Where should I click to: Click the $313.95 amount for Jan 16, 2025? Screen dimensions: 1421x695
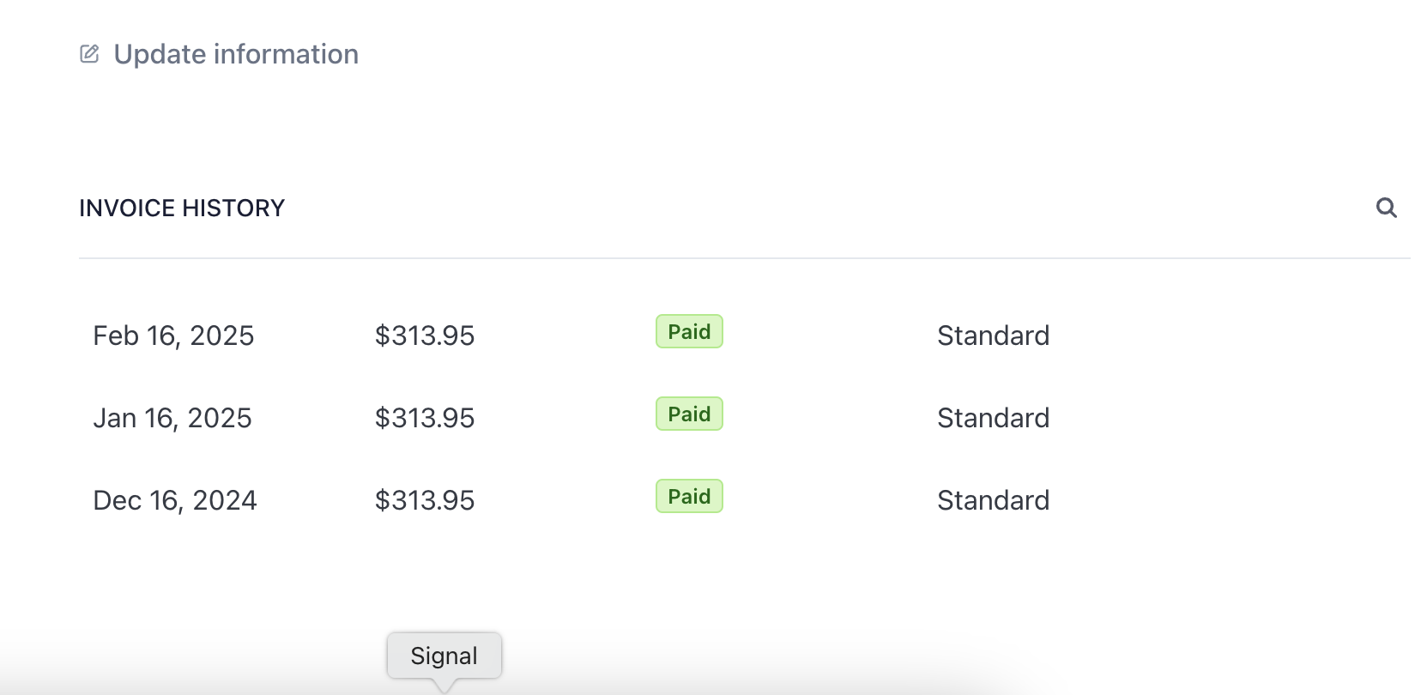click(x=425, y=418)
